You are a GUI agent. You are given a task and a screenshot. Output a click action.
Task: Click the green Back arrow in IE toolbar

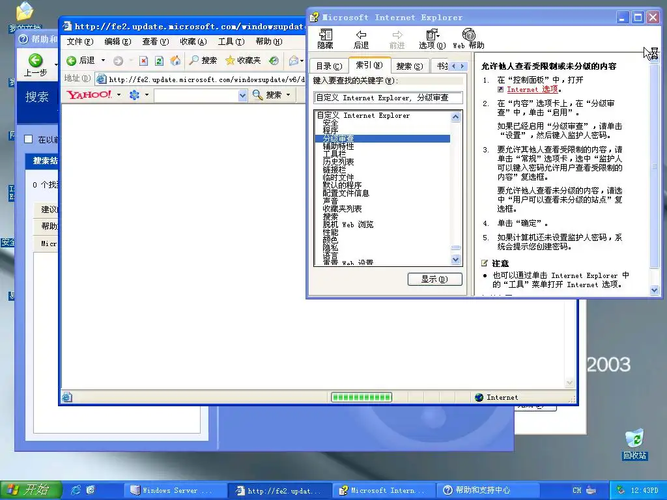pyautogui.click(x=72, y=61)
